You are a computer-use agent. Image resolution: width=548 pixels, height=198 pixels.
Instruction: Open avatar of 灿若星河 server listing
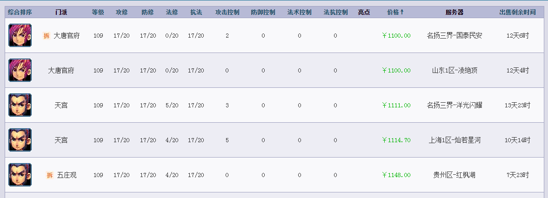tap(20, 140)
